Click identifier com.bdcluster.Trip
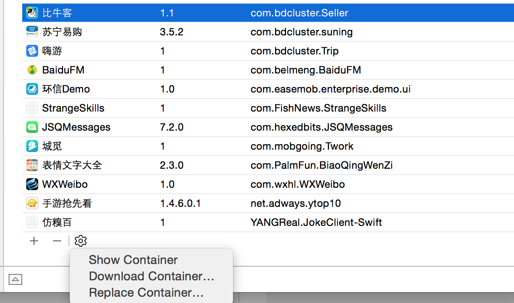This screenshot has width=514, height=303. click(x=295, y=51)
